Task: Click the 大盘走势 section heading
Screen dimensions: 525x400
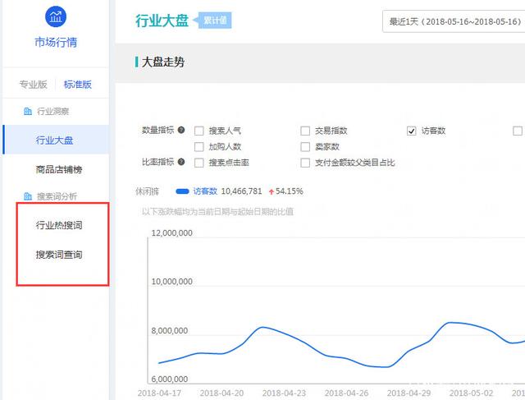Action: click(x=163, y=62)
